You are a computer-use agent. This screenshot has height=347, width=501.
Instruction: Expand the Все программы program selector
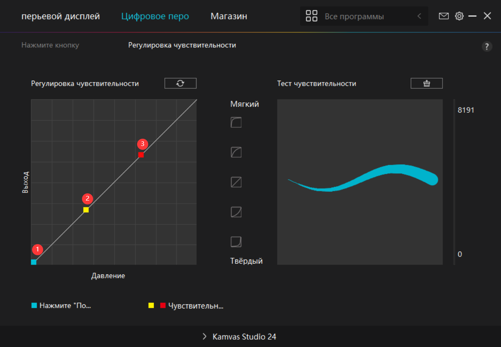[354, 16]
